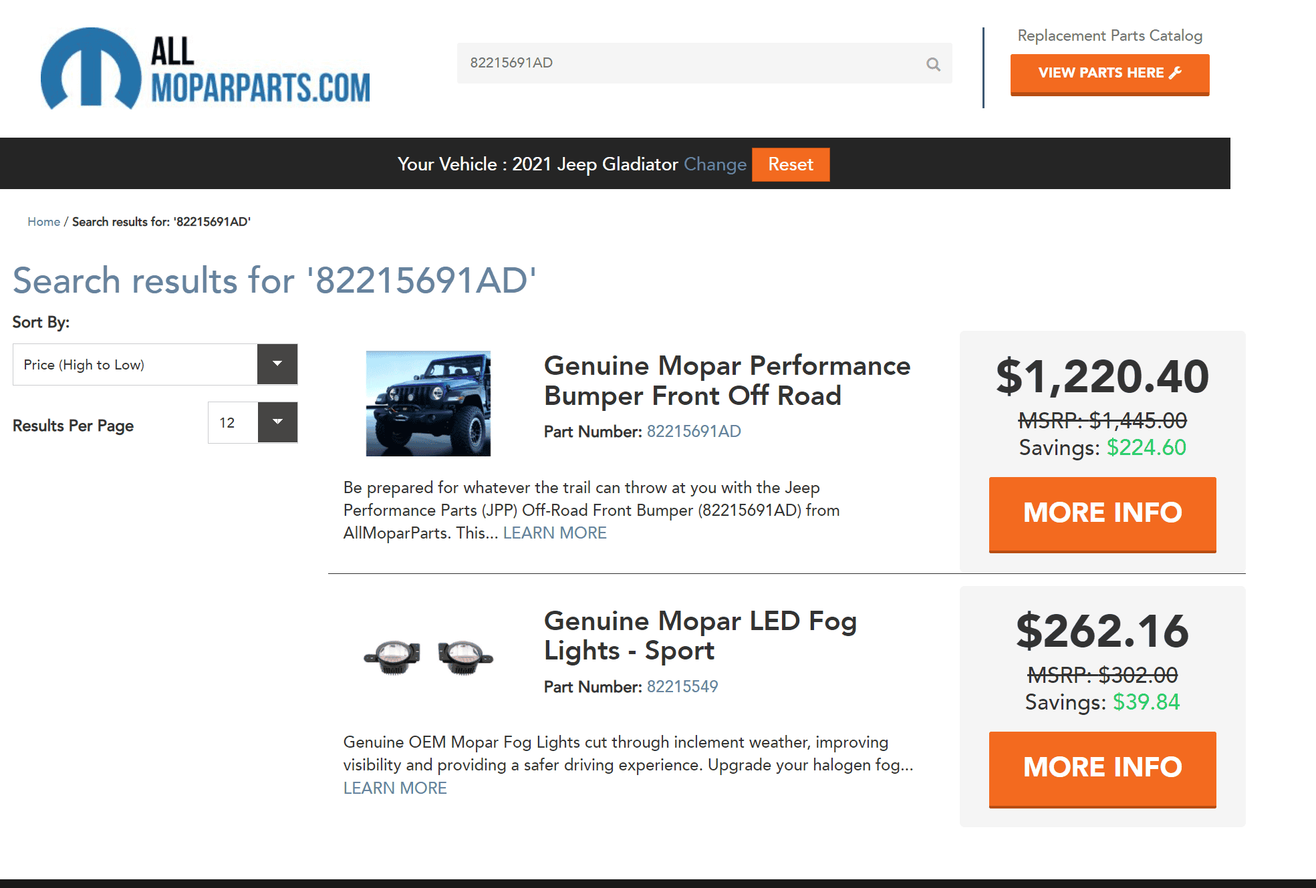Open Genuine Mopar LED Fog Lights title
1316x888 pixels.
tap(700, 635)
